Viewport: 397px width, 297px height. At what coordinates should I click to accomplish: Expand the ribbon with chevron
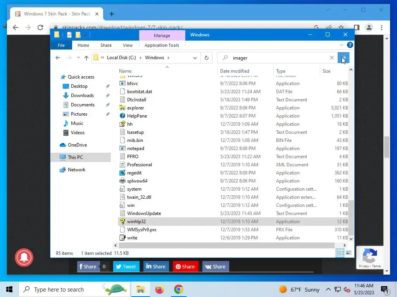[342, 45]
